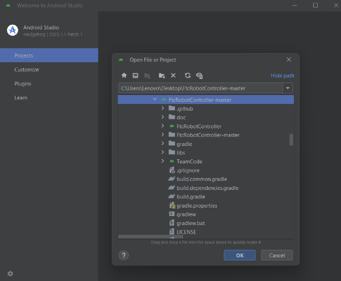Select the gradlew file row
Viewport: 341px width, 281px height.
click(206, 214)
